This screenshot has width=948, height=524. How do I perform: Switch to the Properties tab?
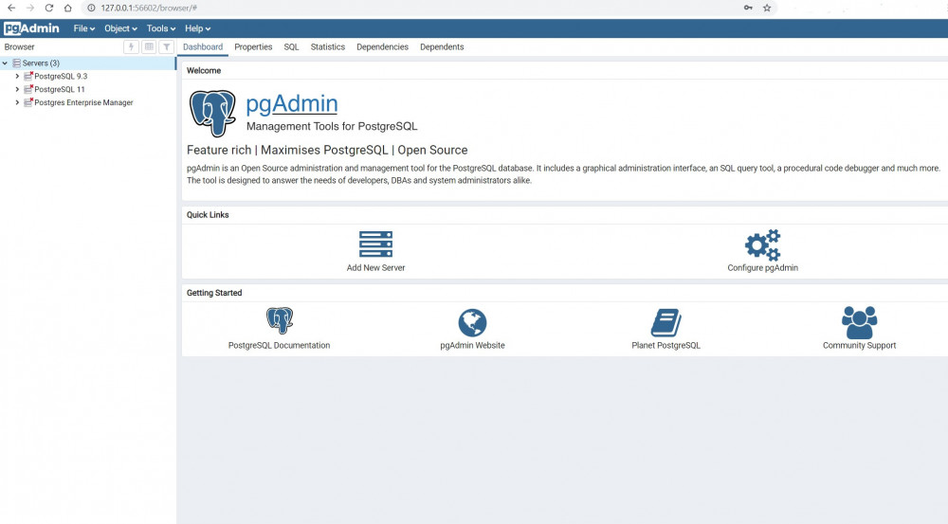coord(253,46)
